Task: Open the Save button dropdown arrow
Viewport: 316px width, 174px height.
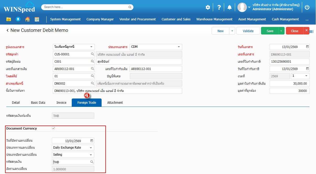Action: (281, 31)
